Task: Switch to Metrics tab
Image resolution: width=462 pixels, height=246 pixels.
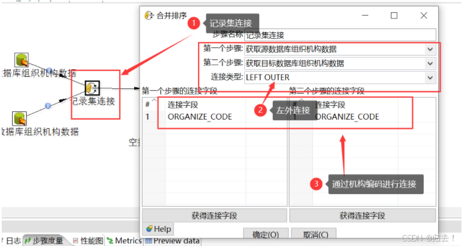Action: point(124,241)
